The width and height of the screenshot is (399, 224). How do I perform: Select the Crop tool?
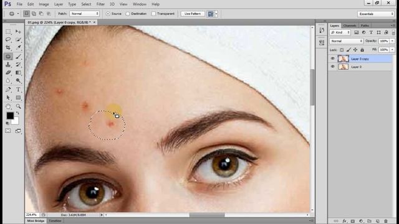tap(8, 47)
